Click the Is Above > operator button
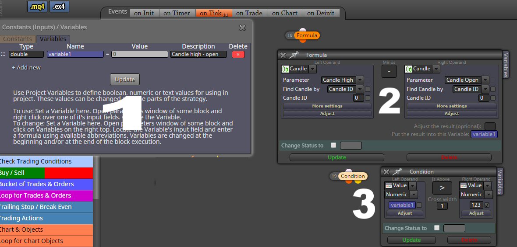Screen dimensions: 517x247 [442, 188]
